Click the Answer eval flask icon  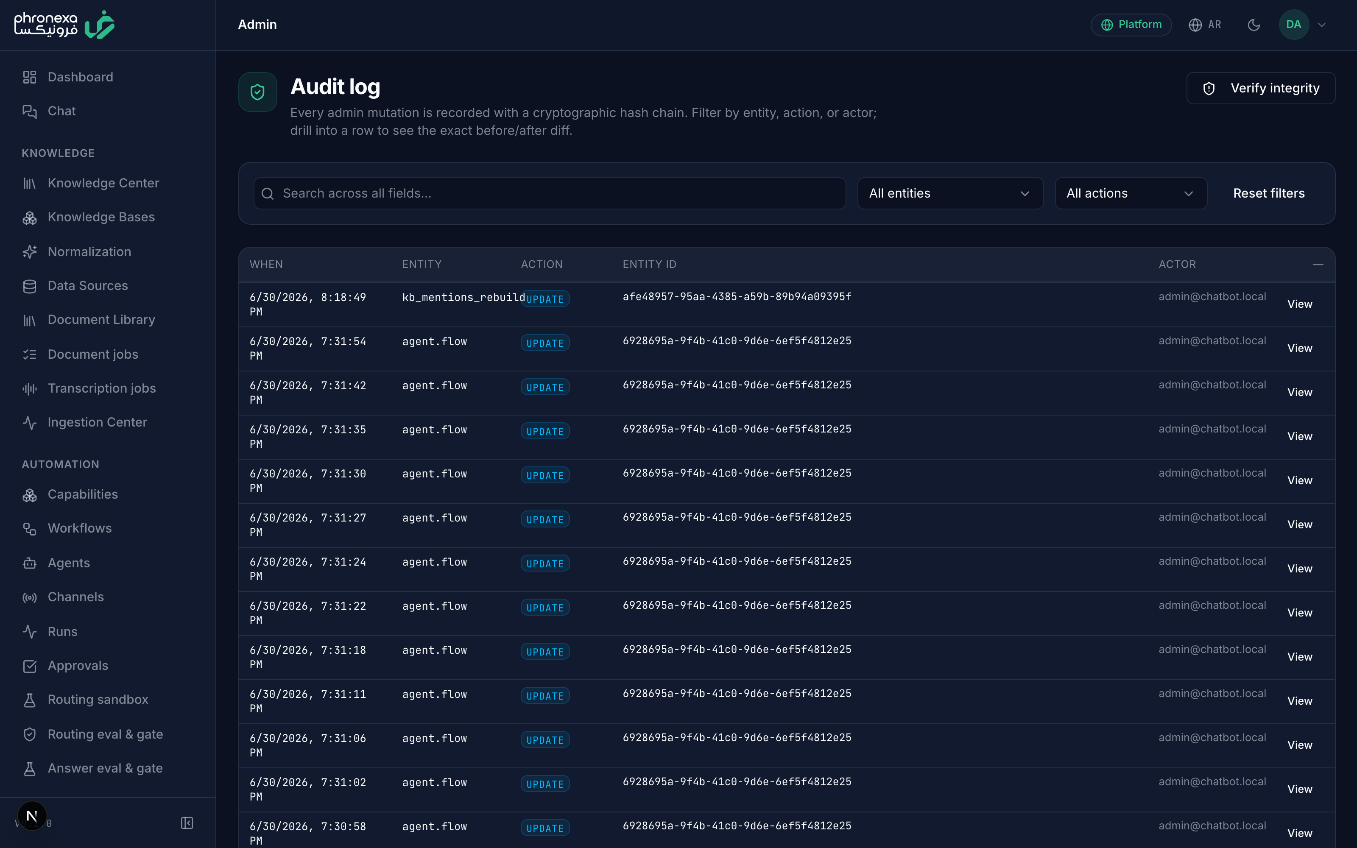click(x=30, y=768)
